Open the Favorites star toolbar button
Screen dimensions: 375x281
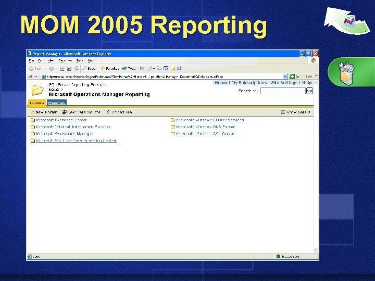(110, 69)
